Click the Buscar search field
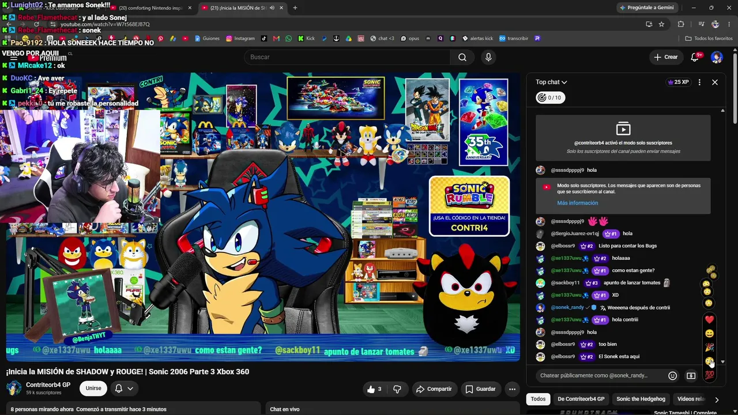The width and height of the screenshot is (738, 415). point(348,57)
